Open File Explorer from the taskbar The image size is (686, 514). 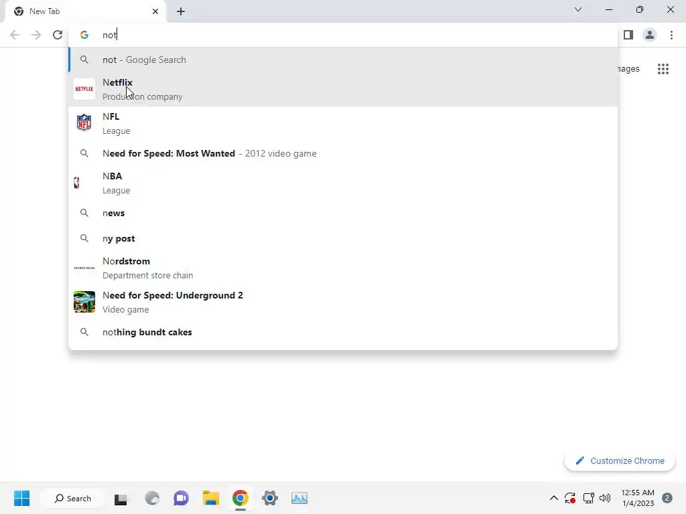point(211,498)
